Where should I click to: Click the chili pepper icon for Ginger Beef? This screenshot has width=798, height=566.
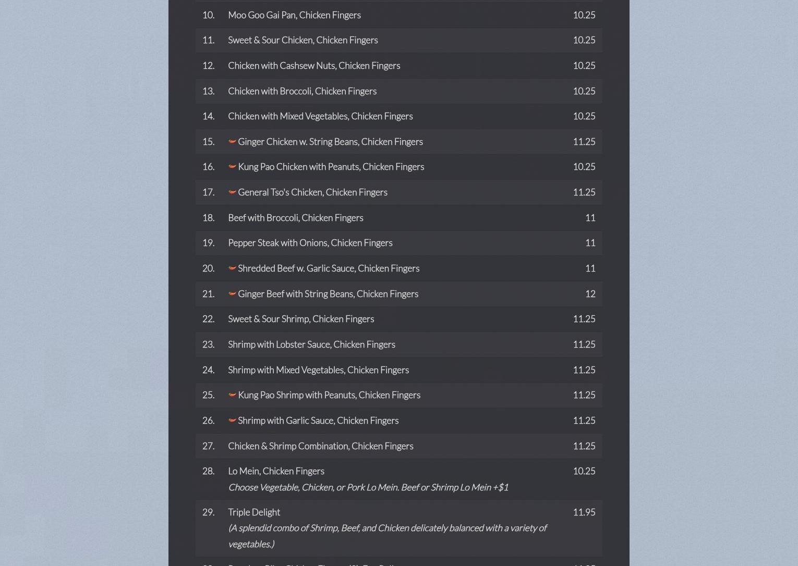tap(232, 294)
